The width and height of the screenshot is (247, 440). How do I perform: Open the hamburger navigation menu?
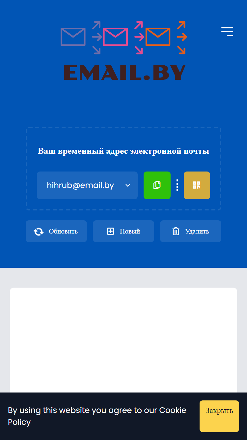(227, 31)
